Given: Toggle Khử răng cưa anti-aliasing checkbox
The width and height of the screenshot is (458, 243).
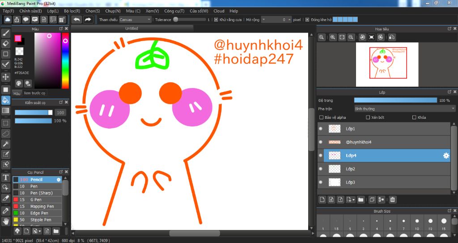Looking at the screenshot, I should pyautogui.click(x=216, y=20).
